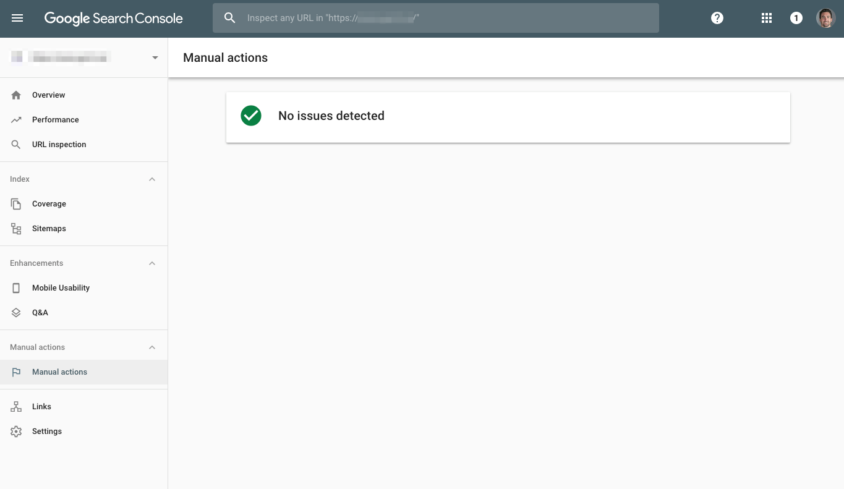Collapse the Manual actions section chevron
Image resolution: width=844 pixels, height=489 pixels.
[x=152, y=347]
